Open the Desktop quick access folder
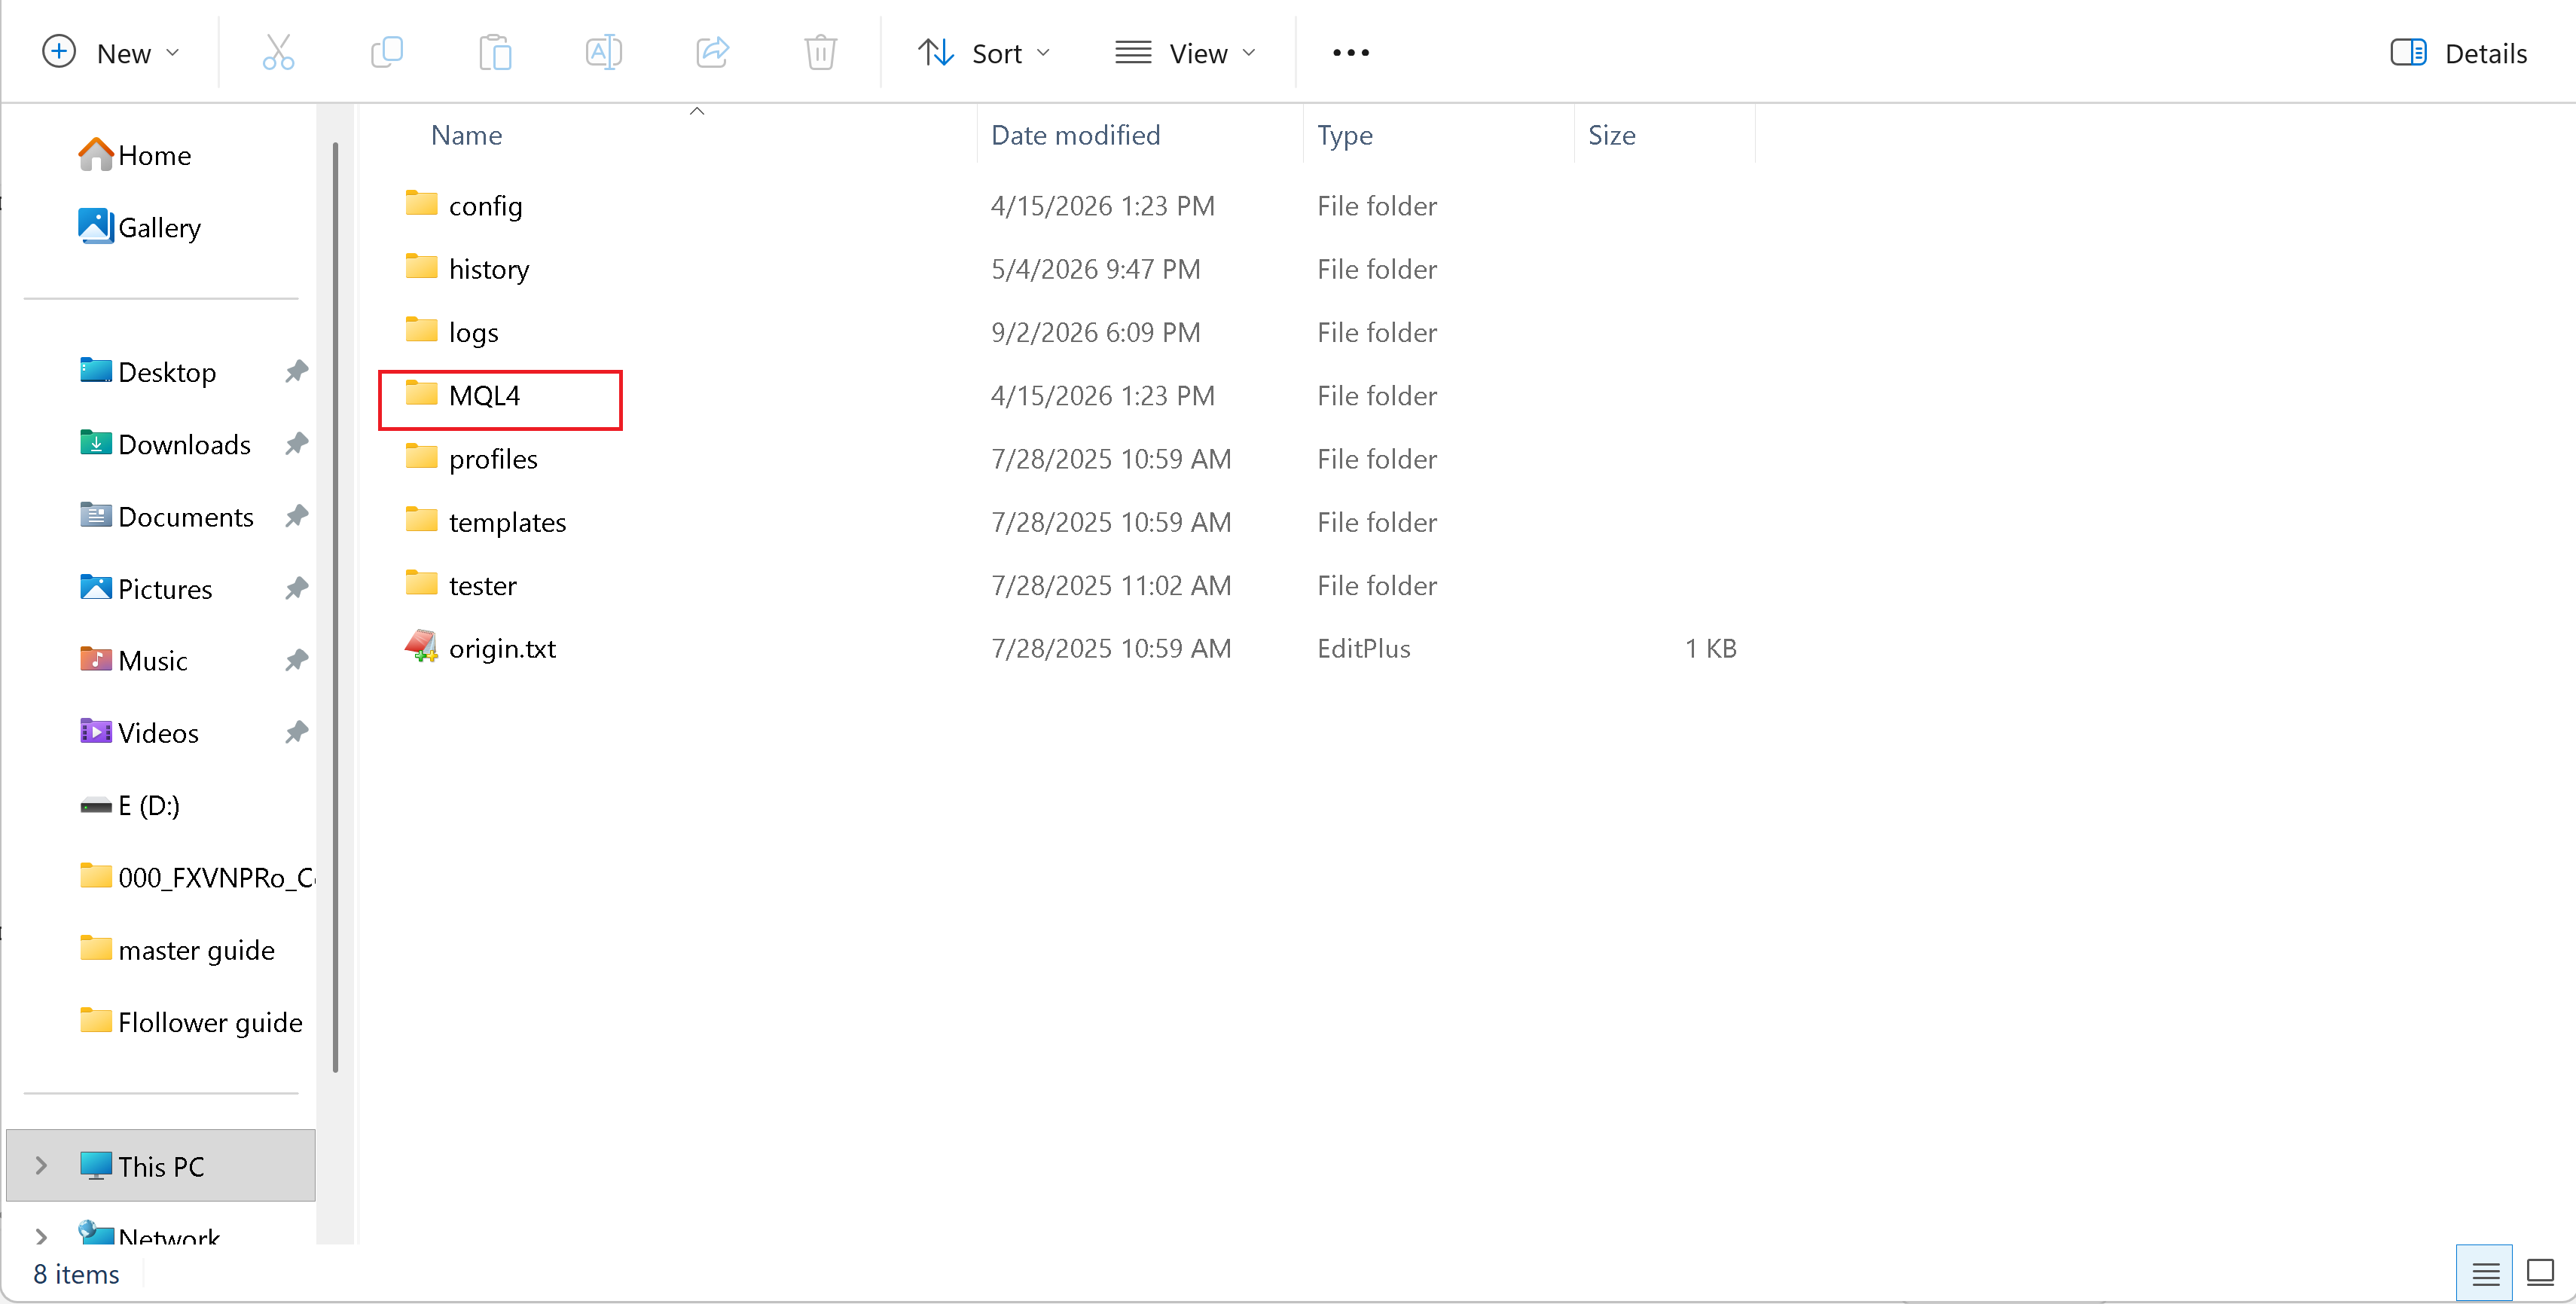2576x1304 pixels. click(148, 372)
